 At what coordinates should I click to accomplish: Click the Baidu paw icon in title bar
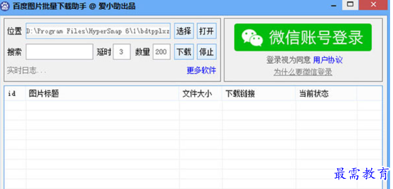tap(5, 6)
